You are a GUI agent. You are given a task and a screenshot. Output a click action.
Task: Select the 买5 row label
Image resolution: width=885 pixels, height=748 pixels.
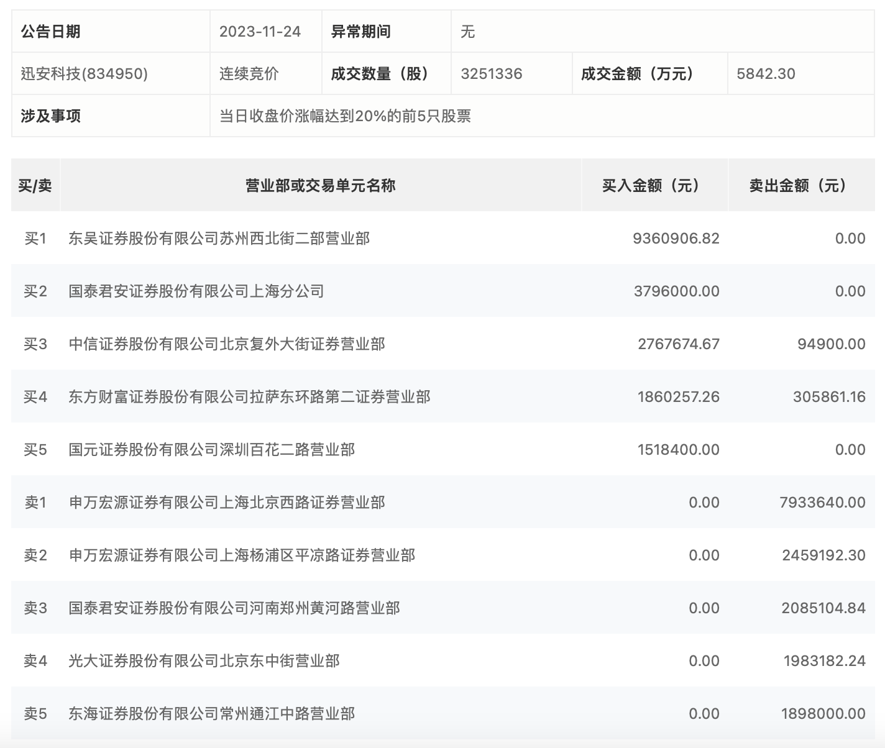click(x=35, y=449)
